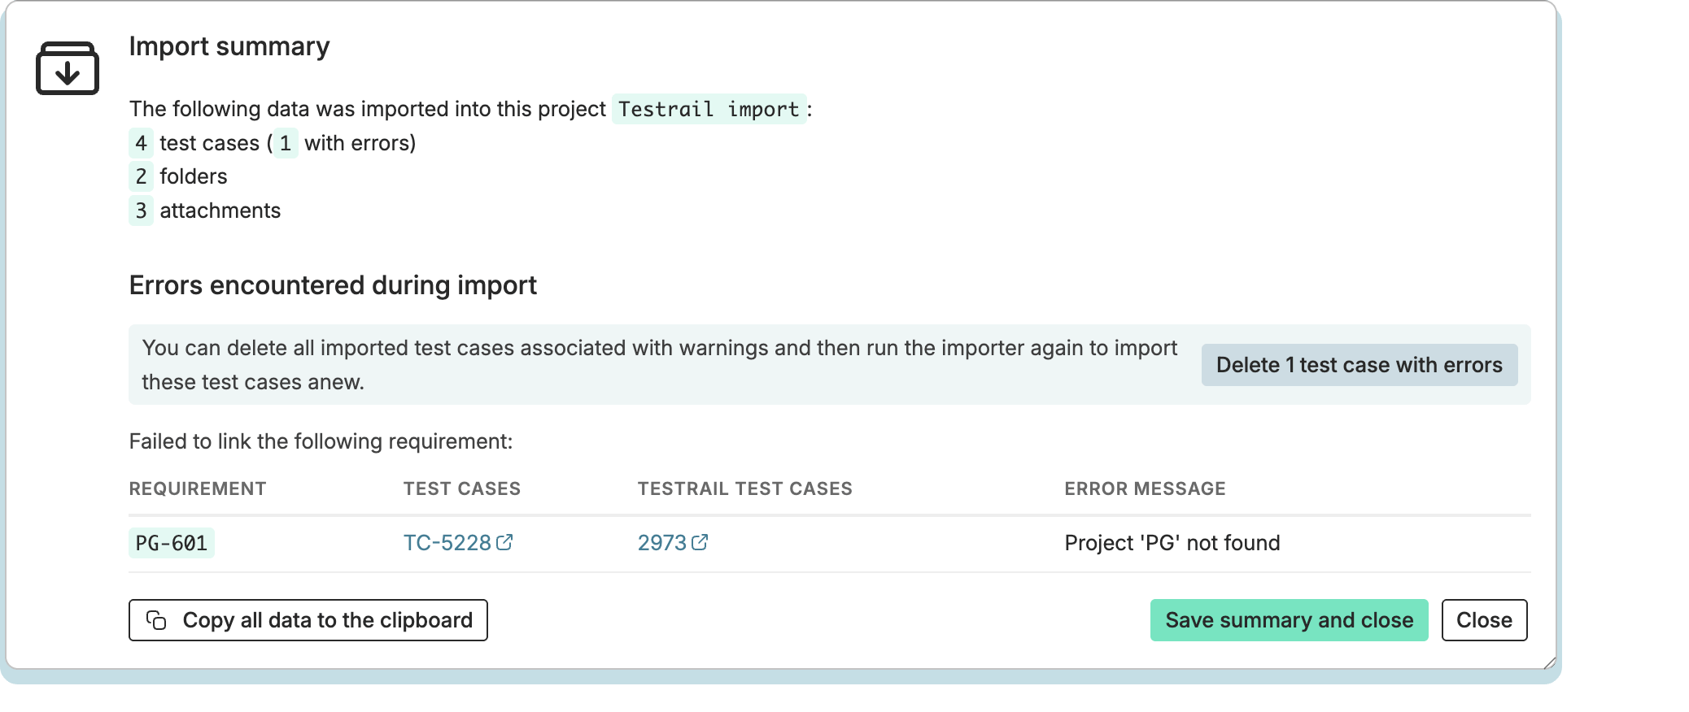
Task: Click the Testrail import project name tag
Action: 709,109
